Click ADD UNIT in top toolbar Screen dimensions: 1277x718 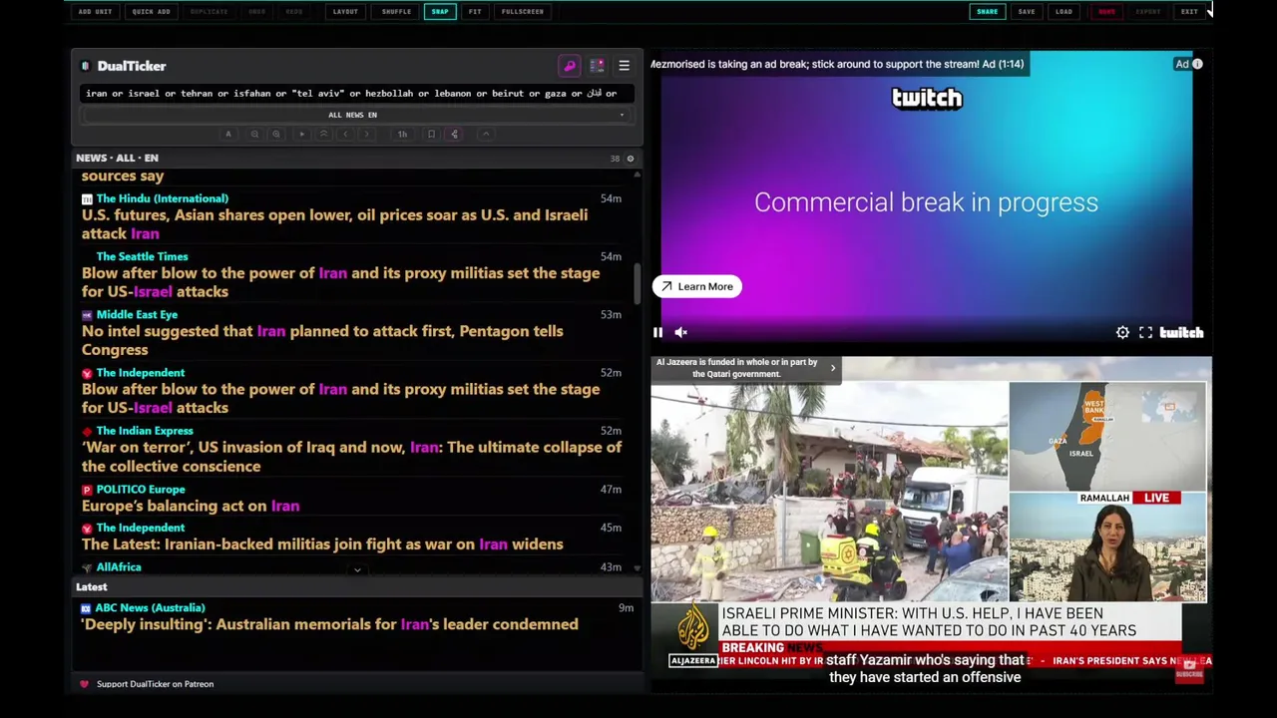click(x=95, y=12)
